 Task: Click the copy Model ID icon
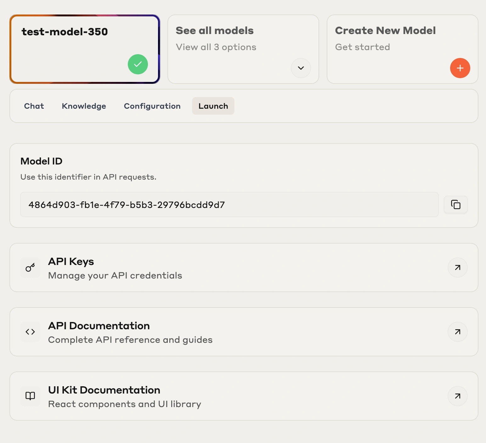coord(456,205)
